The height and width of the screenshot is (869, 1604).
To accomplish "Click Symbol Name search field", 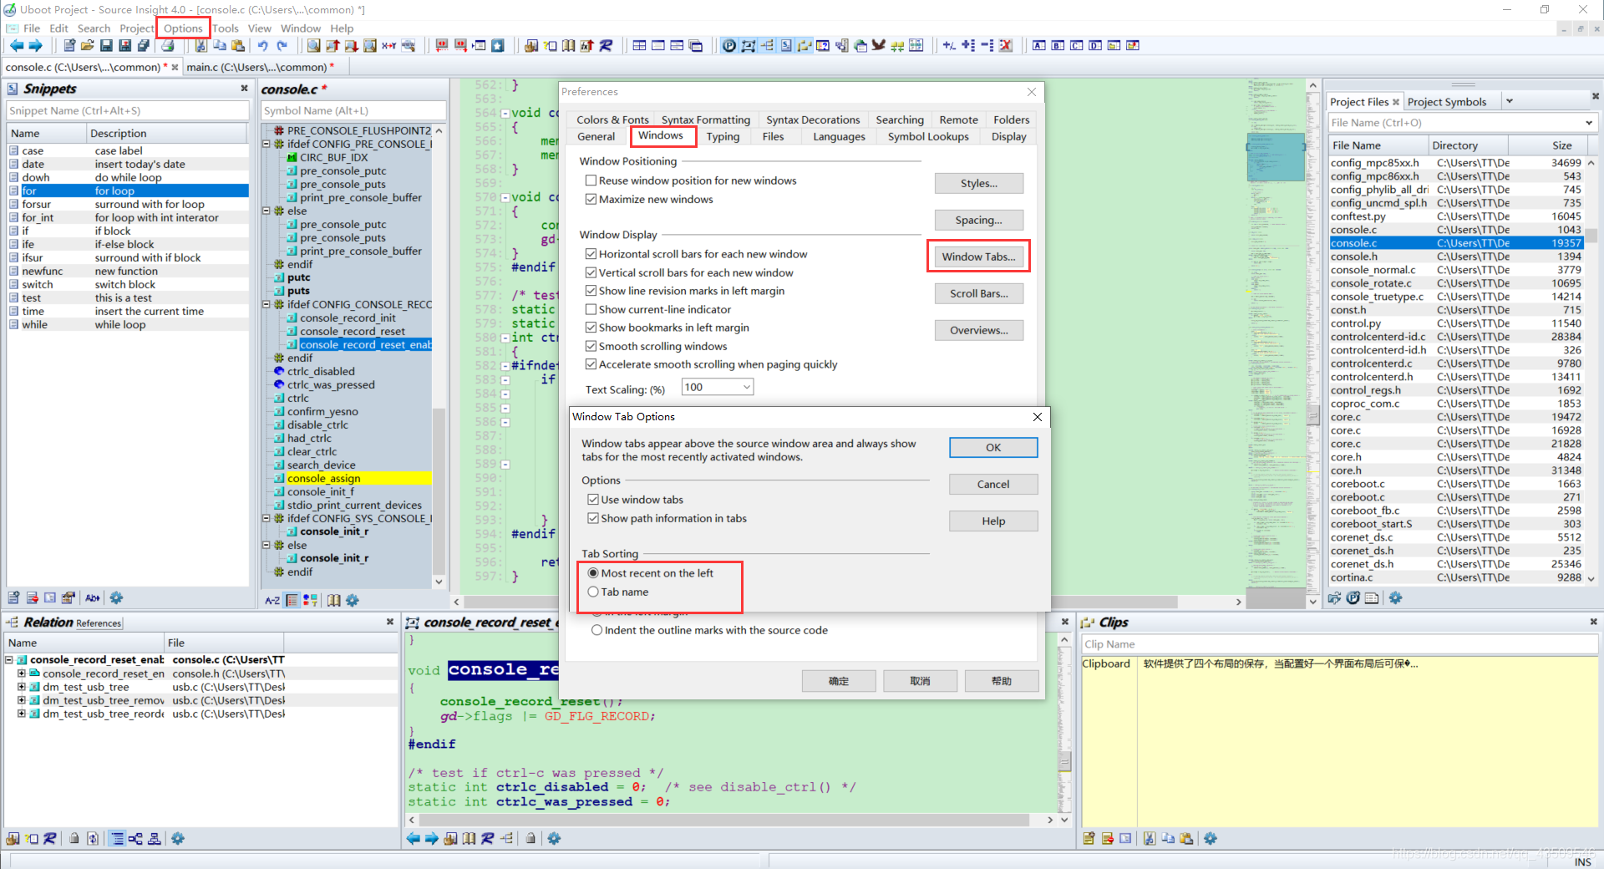I will [353, 110].
